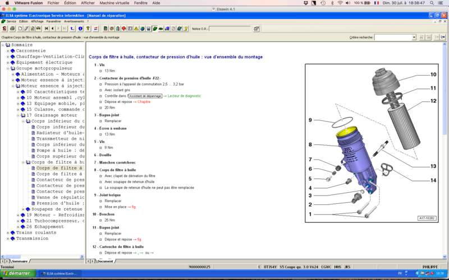The height and width of the screenshot is (280, 449).
Task: Open the Paramétrer menu
Action: tap(54, 21)
